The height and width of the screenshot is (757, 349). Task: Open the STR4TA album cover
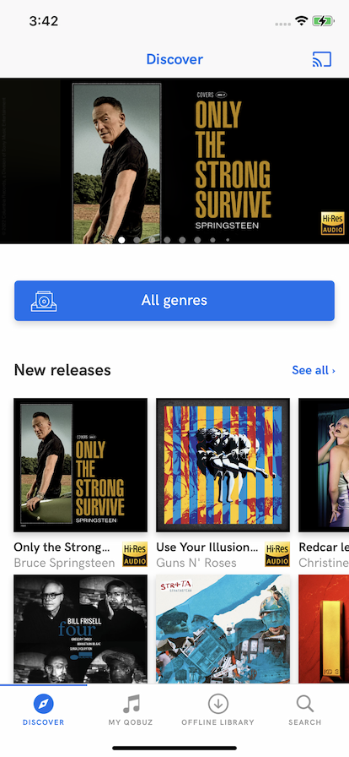(223, 629)
